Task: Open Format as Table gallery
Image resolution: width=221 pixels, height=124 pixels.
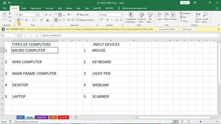Action: [x=141, y=18]
